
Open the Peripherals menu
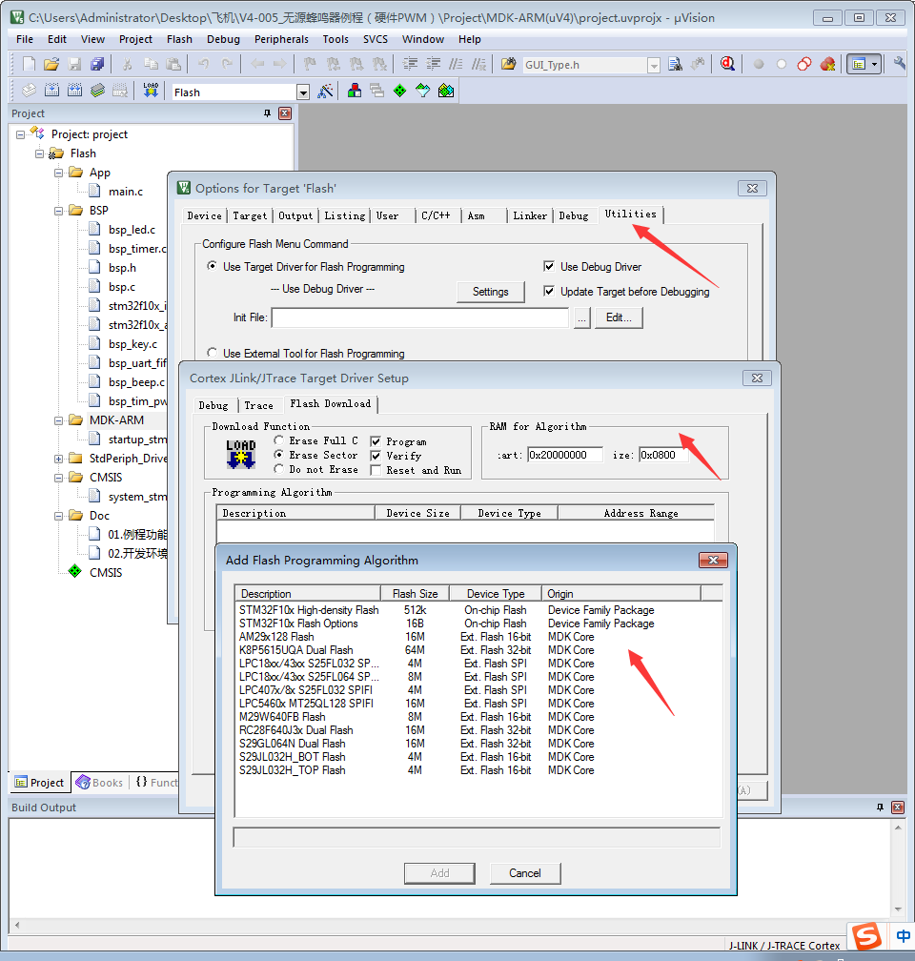281,39
